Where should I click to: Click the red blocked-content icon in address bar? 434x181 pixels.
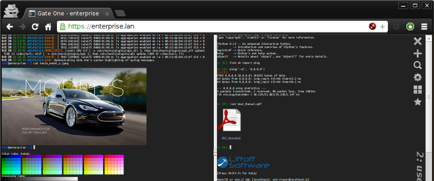point(373,27)
